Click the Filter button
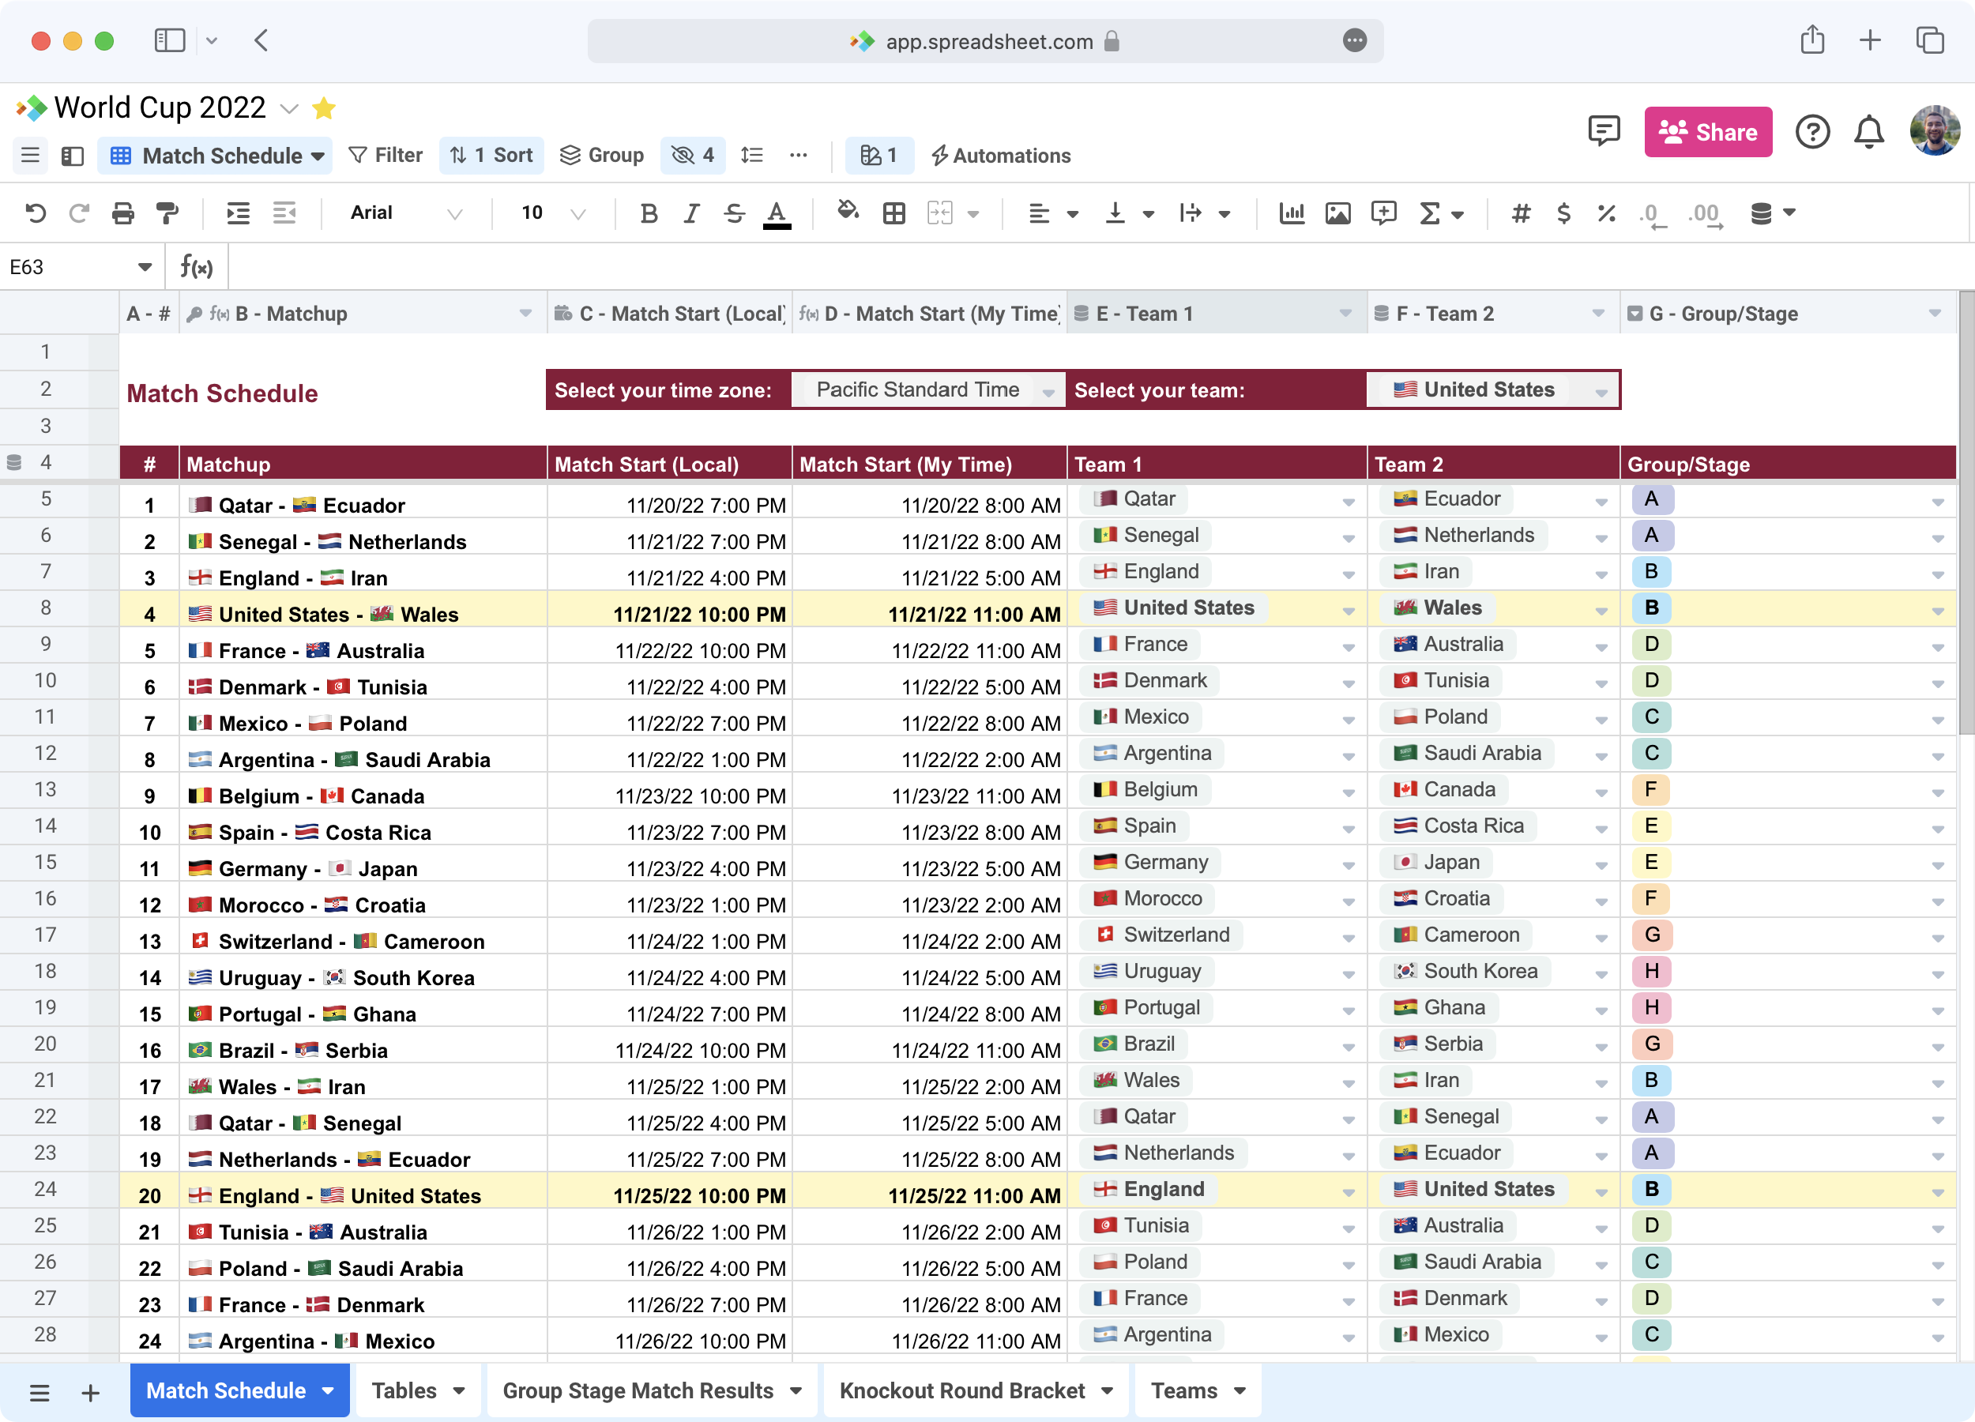Viewport: 1975px width, 1422px height. pyautogui.click(x=386, y=155)
